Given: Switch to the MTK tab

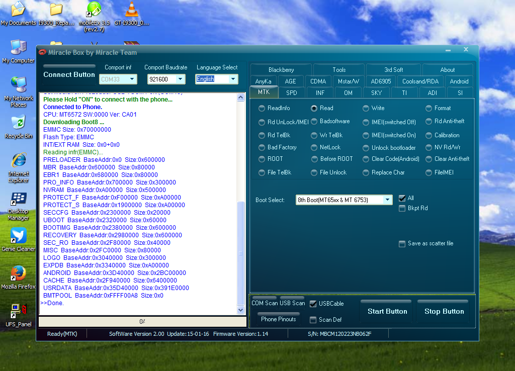Looking at the screenshot, I should pyautogui.click(x=264, y=92).
